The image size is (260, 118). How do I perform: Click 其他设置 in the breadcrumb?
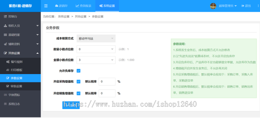81,16
